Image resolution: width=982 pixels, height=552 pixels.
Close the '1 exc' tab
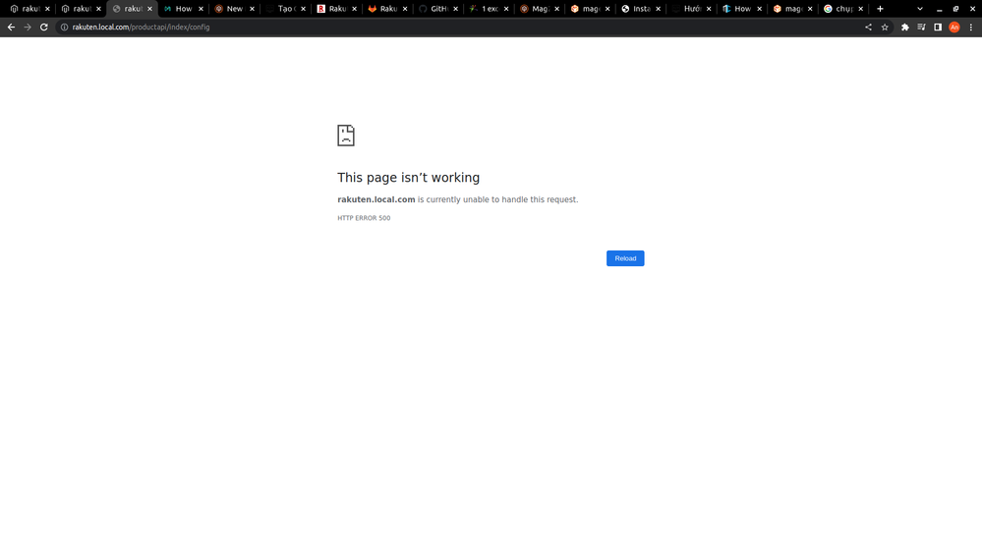point(506,9)
